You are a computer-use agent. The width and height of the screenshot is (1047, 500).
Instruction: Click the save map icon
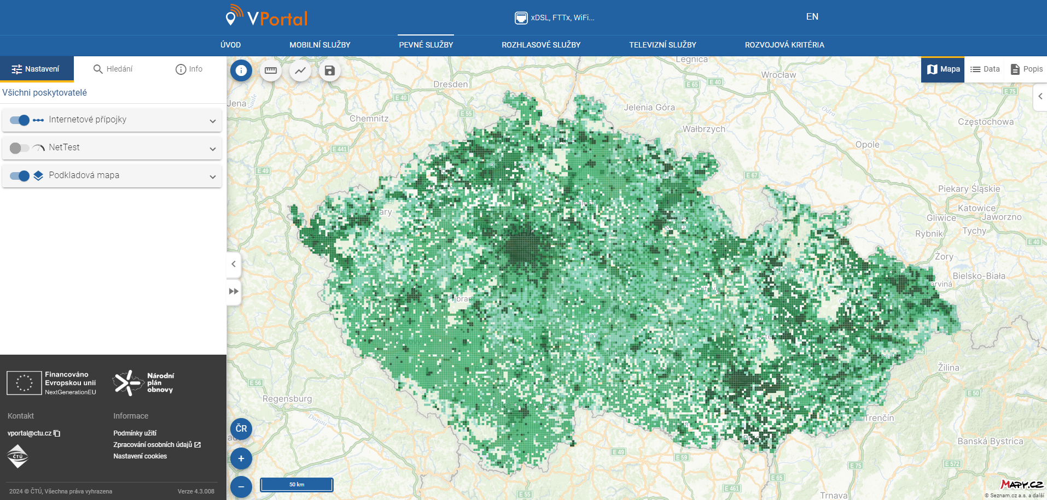click(330, 70)
